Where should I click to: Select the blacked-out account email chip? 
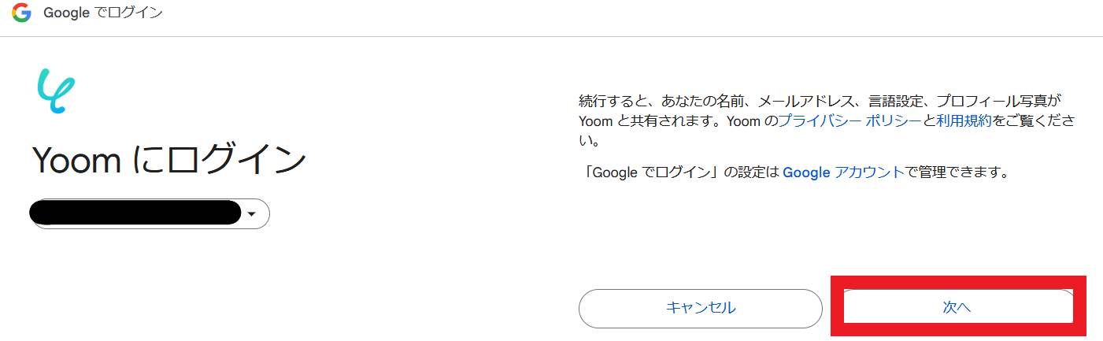(135, 213)
